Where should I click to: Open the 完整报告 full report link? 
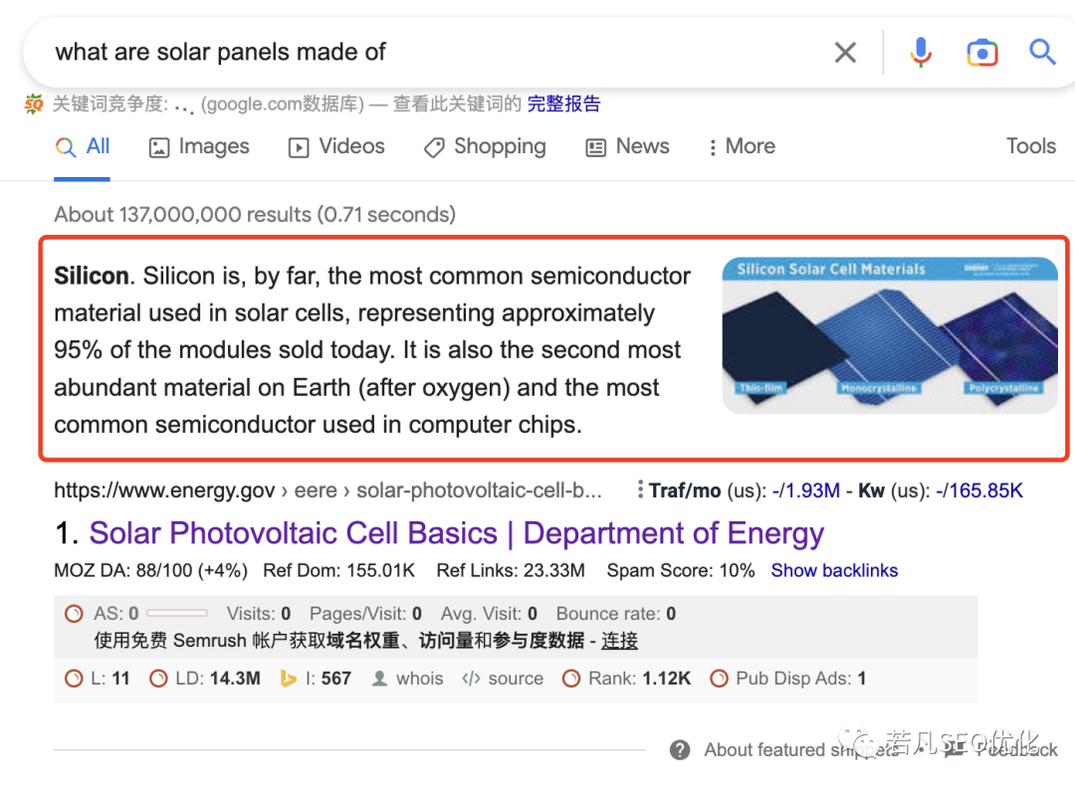[563, 103]
